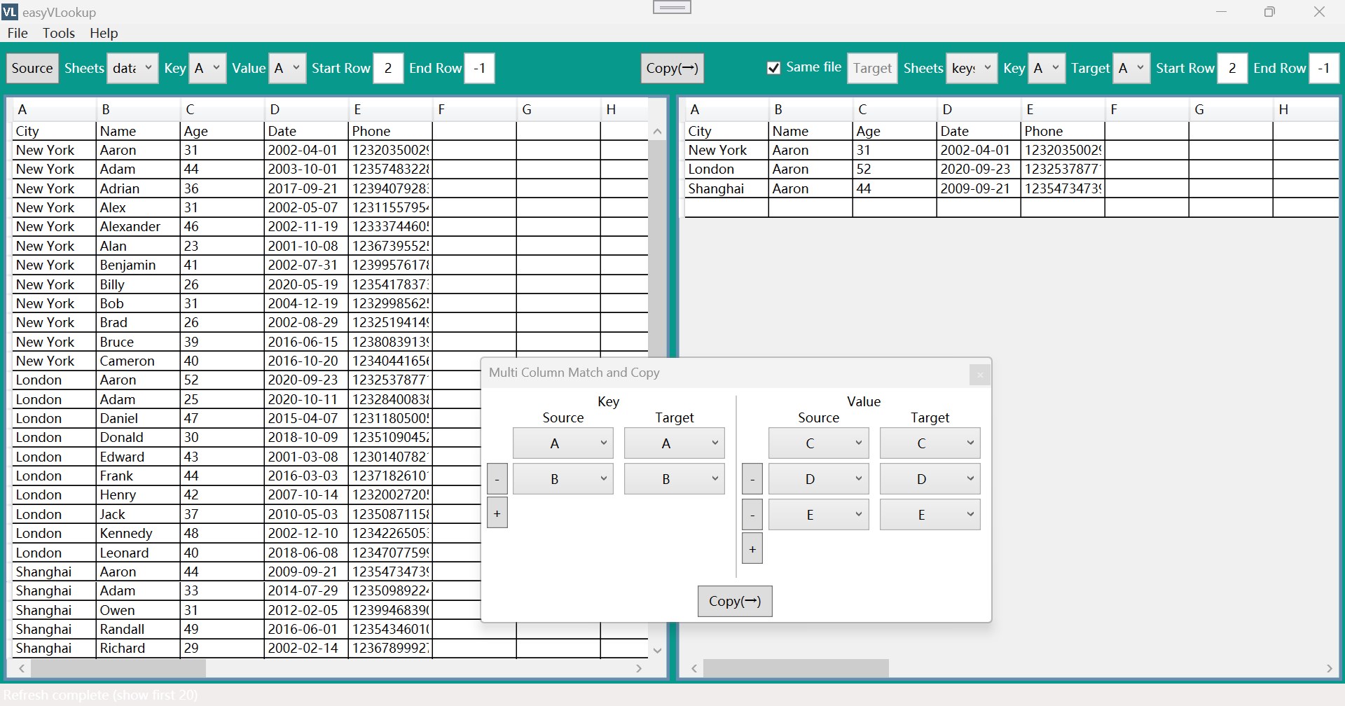This screenshot has width=1345, height=706.
Task: Click target table scroll right arrow
Action: point(1330,668)
